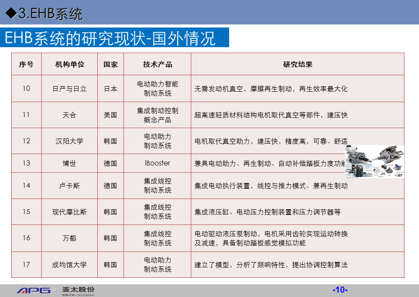The height and width of the screenshot is (297, 419).
Task: Click the 'iBooster' product cell
Action: click(158, 163)
